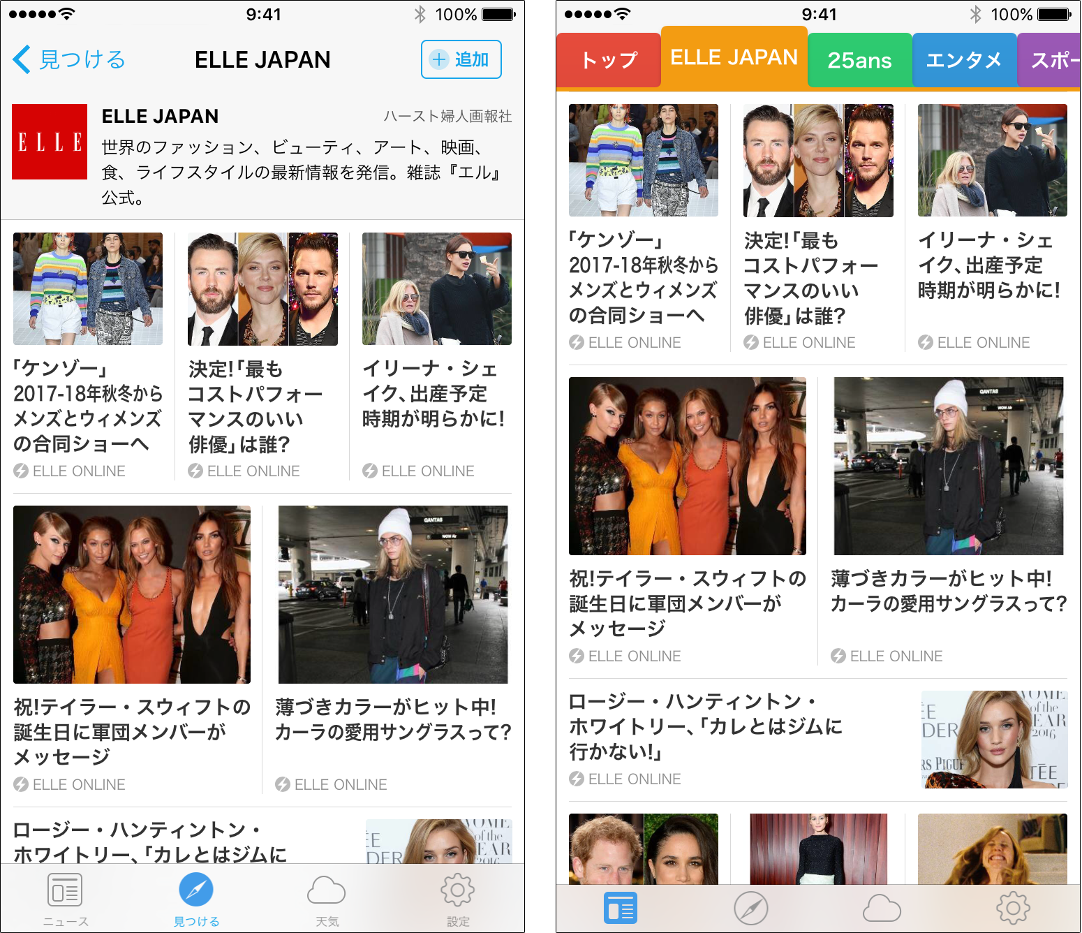The image size is (1082, 933).
Task: Tap the battery indicator in left phone status bar
Action: [498, 14]
